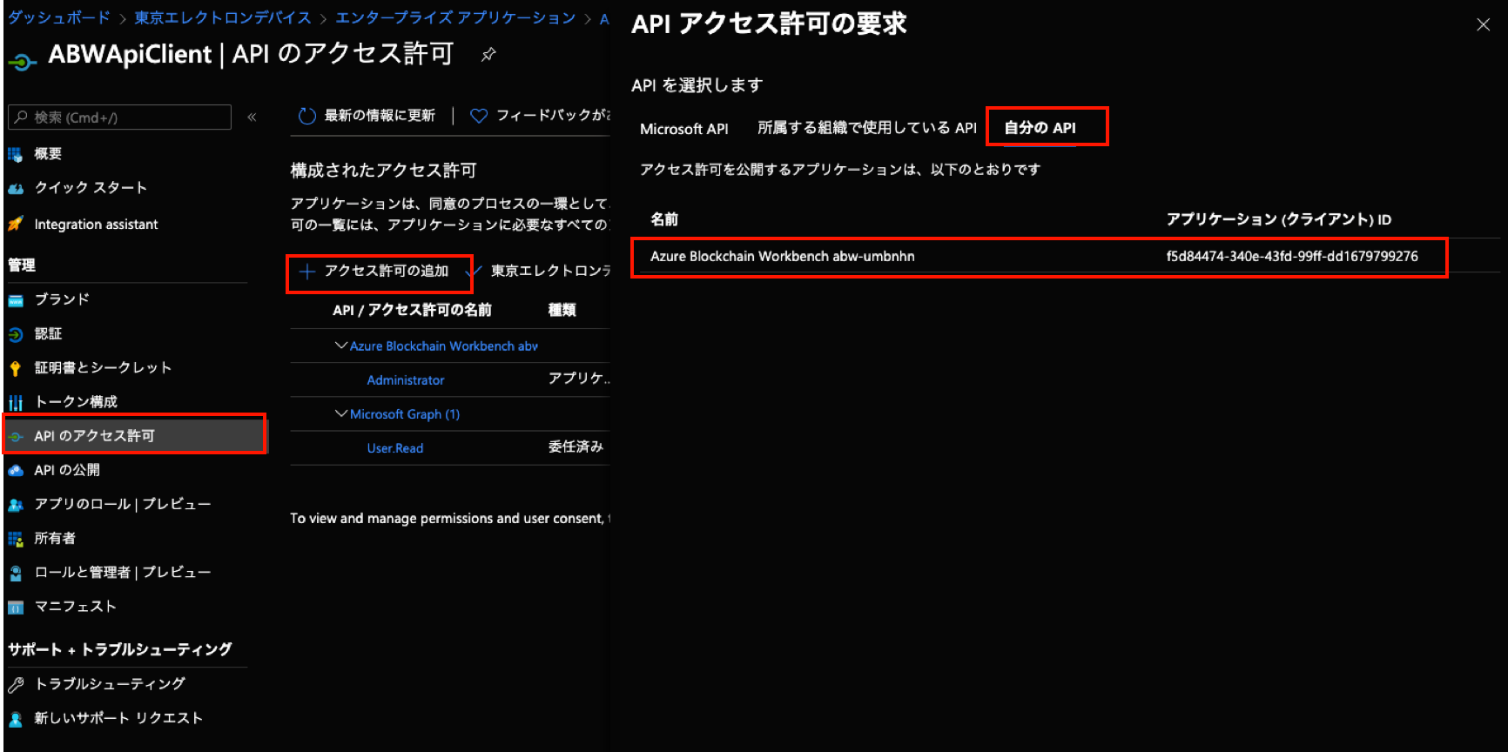Click the トークン構成 bars icon
Image resolution: width=1508 pixels, height=752 pixels.
pyautogui.click(x=16, y=402)
